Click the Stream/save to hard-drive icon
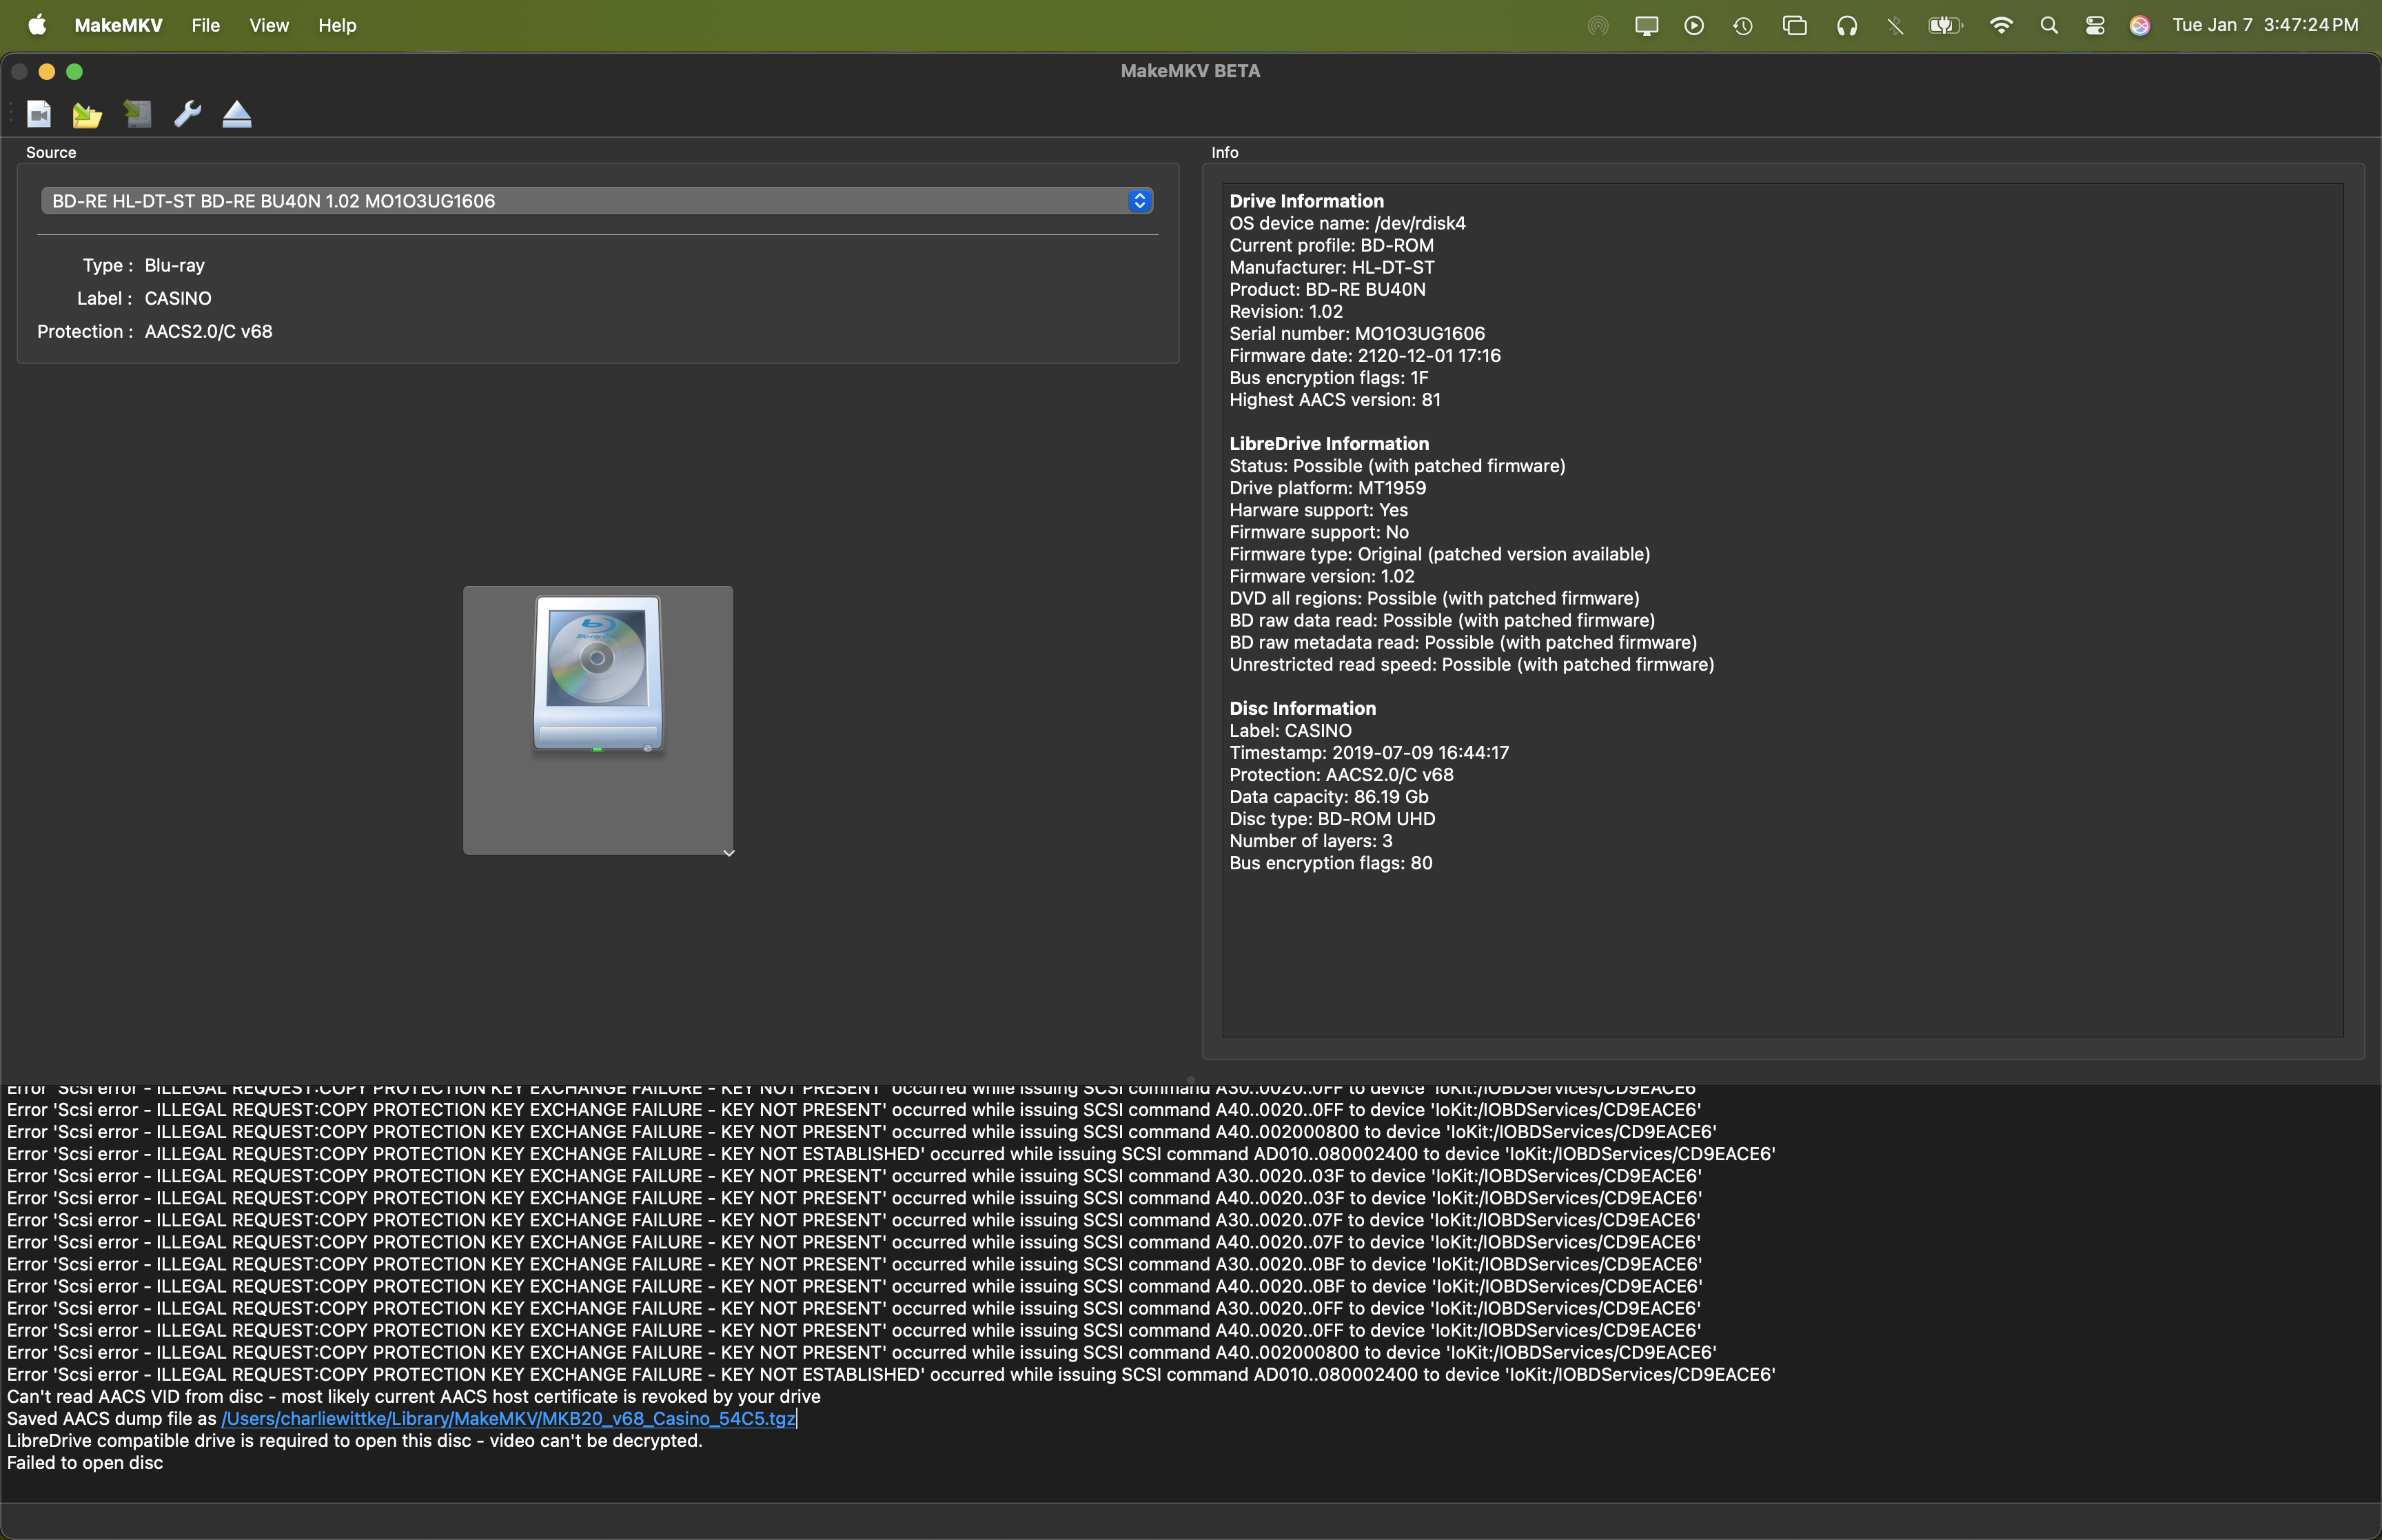 137,114
